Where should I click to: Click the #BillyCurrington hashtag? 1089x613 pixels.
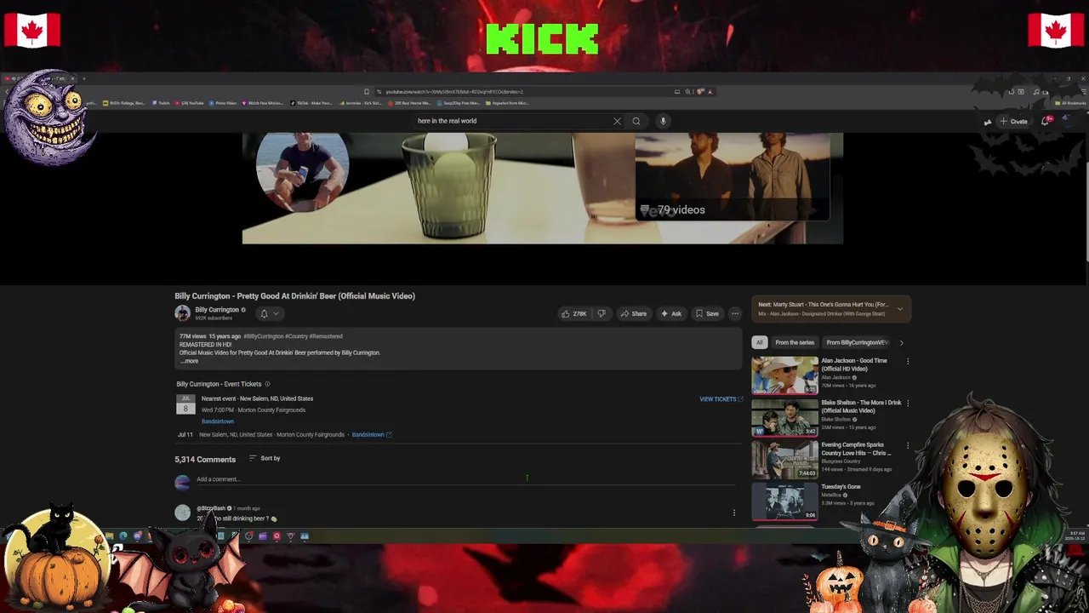(263, 336)
